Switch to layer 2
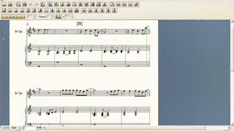234x131 pixels. [3, 128]
